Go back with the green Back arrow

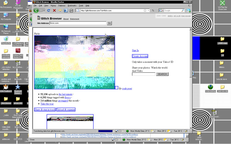36,10
